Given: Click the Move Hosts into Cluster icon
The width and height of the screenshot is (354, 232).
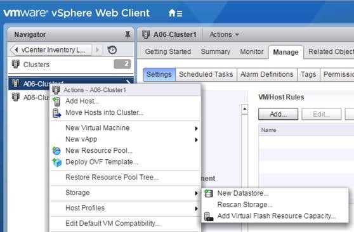Looking at the screenshot, I should pos(56,113).
